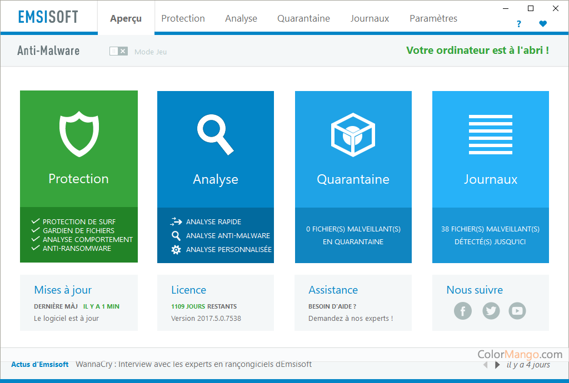569x383 pixels.
Task: Click Besoin d'aide ? text
Action: point(332,306)
